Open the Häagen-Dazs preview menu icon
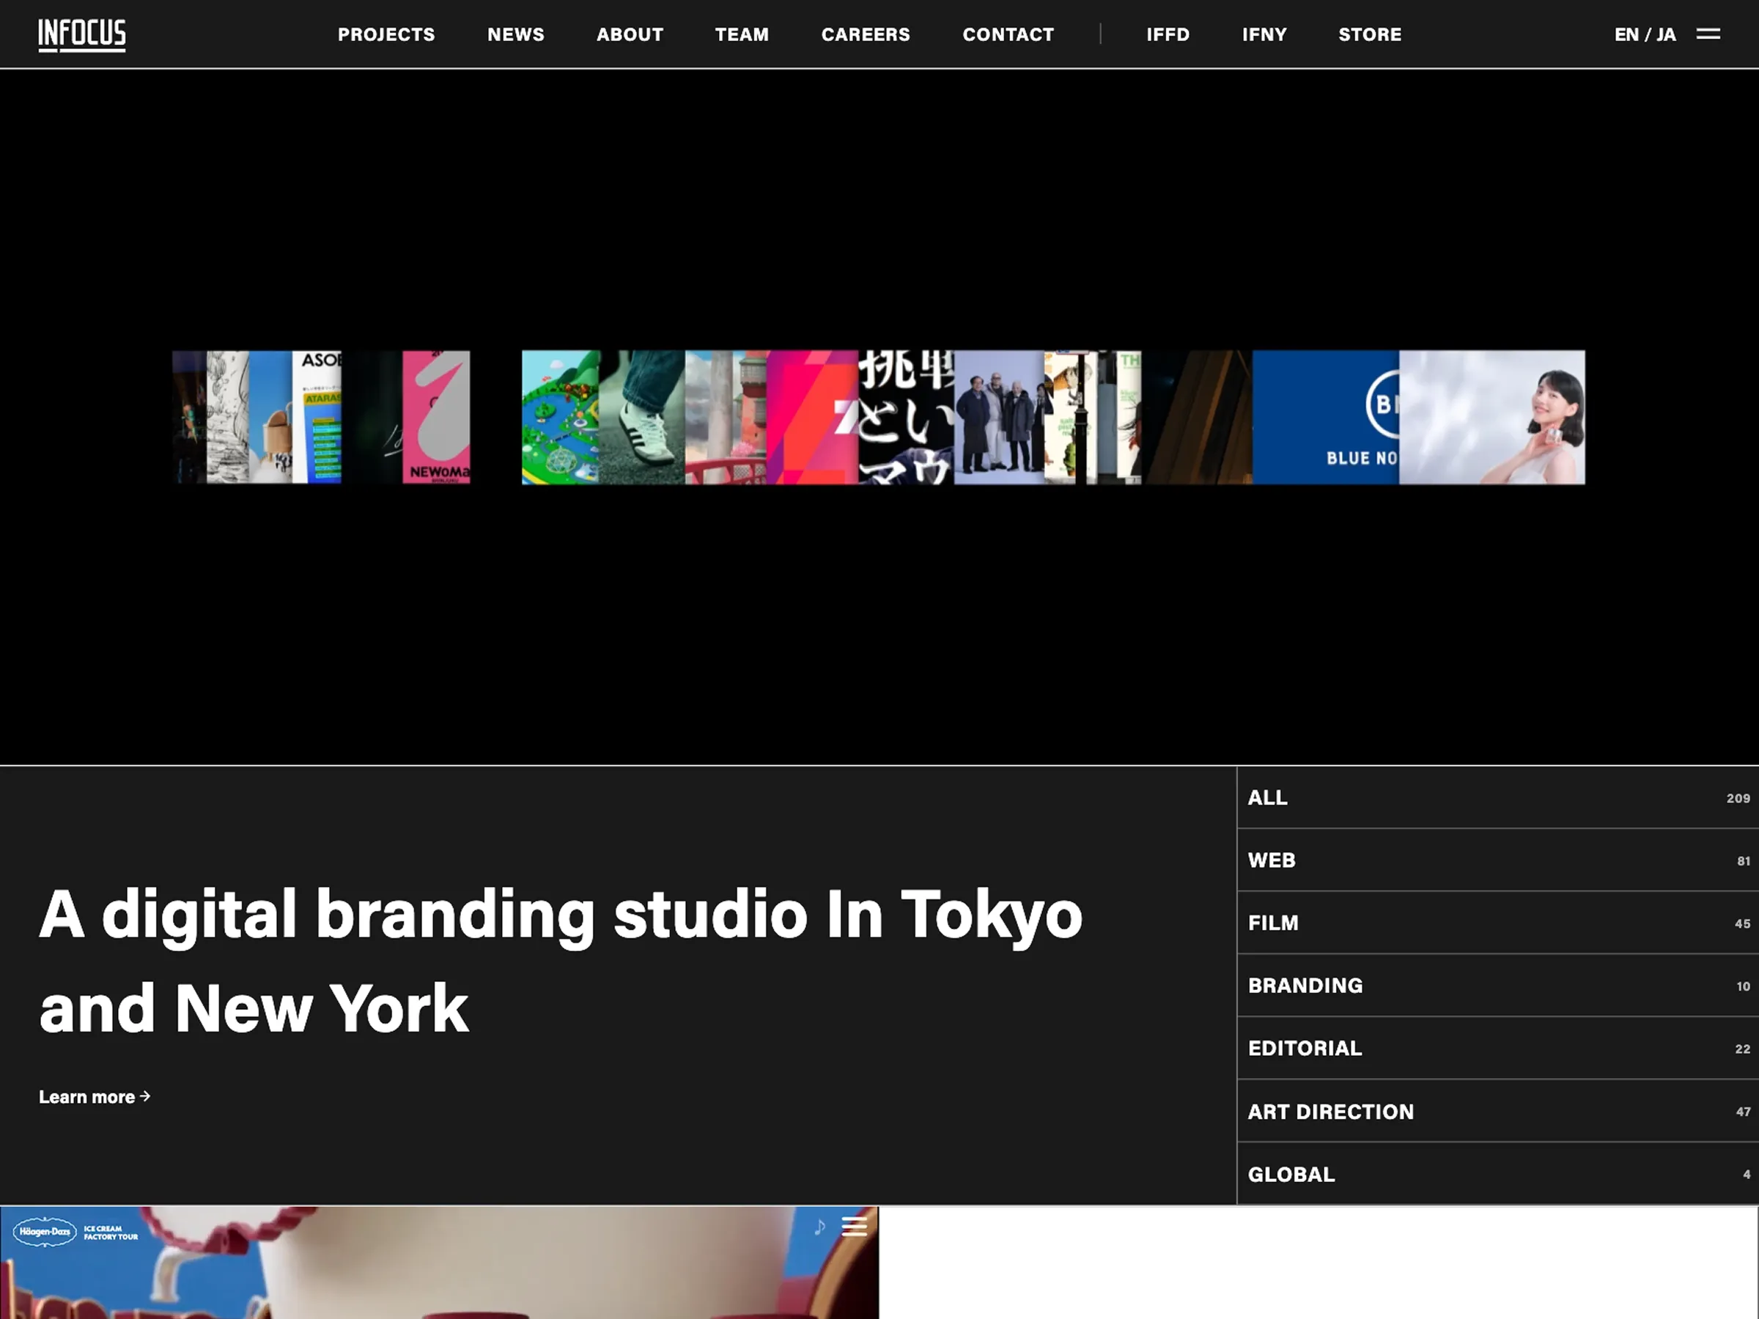 854,1227
